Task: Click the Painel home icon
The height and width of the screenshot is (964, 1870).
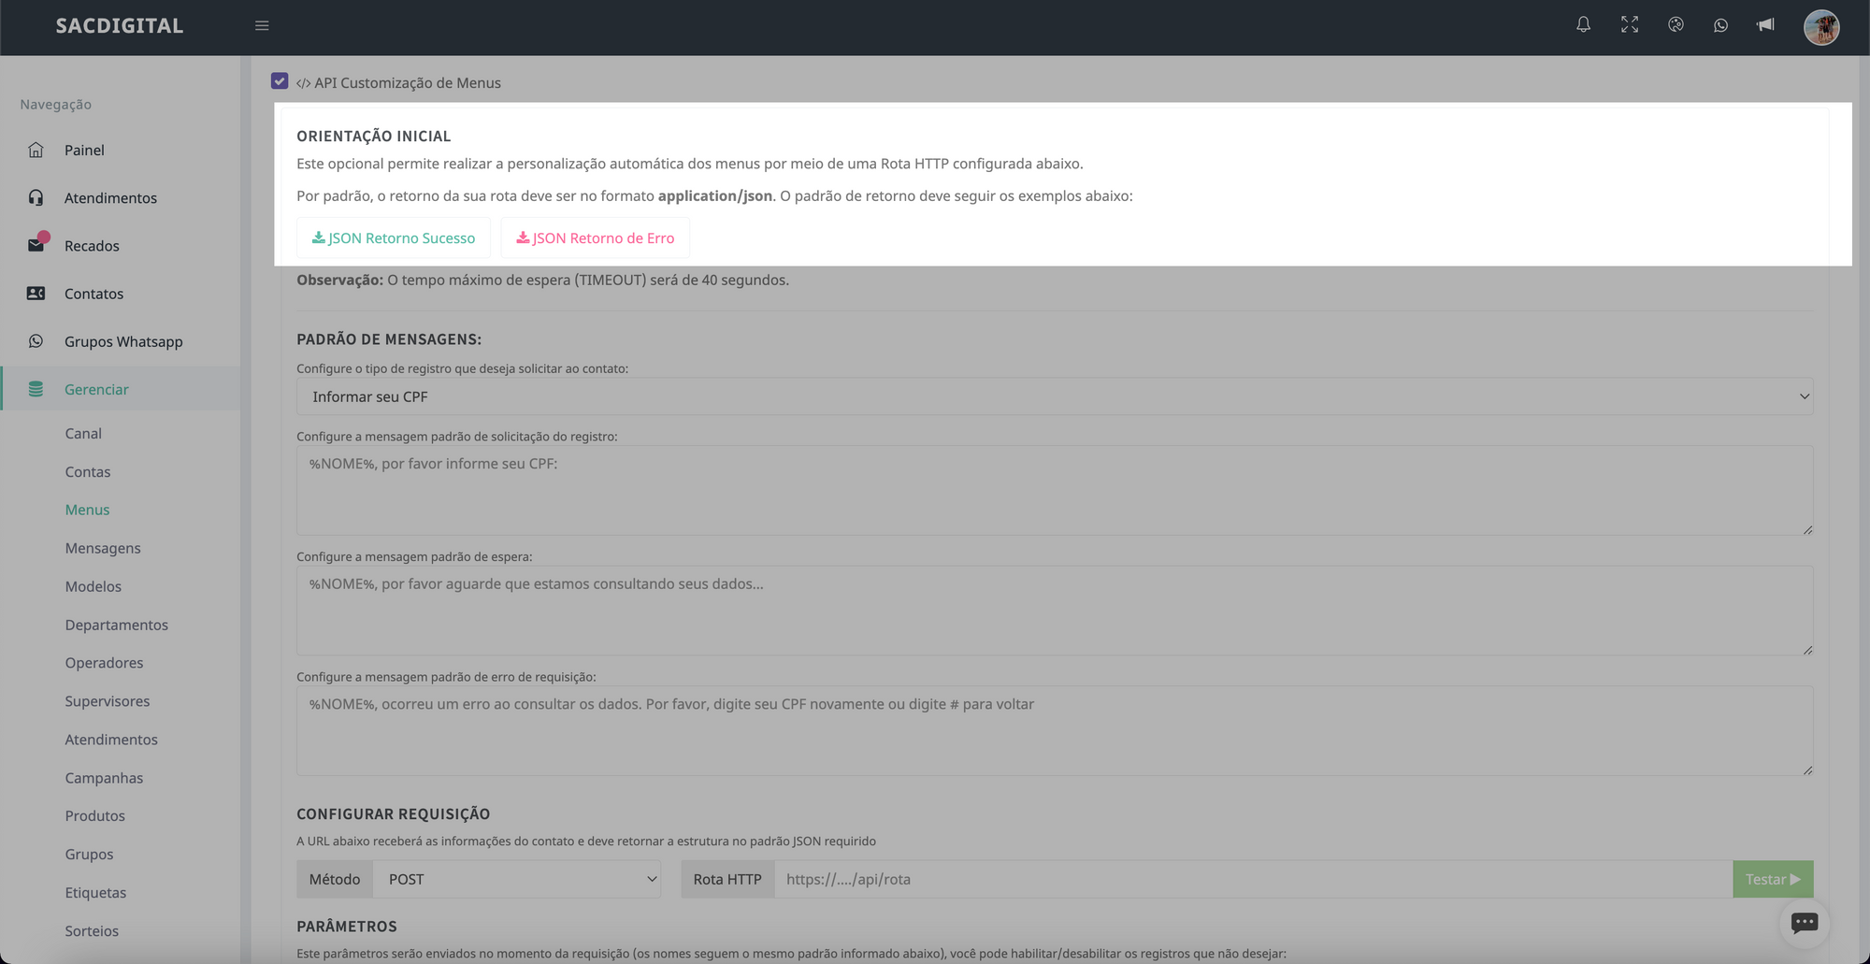Action: click(x=36, y=150)
